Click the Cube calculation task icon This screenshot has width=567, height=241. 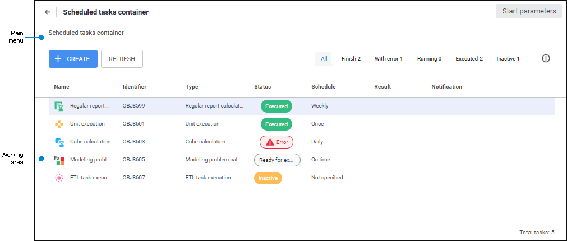(x=59, y=142)
